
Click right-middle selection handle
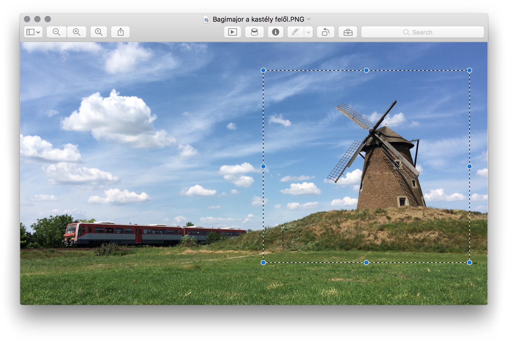tap(470, 167)
